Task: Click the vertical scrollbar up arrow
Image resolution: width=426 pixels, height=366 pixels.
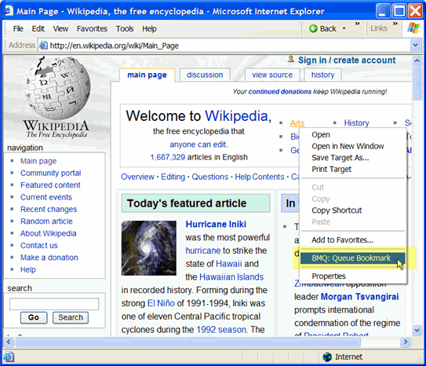Action: tap(417, 60)
